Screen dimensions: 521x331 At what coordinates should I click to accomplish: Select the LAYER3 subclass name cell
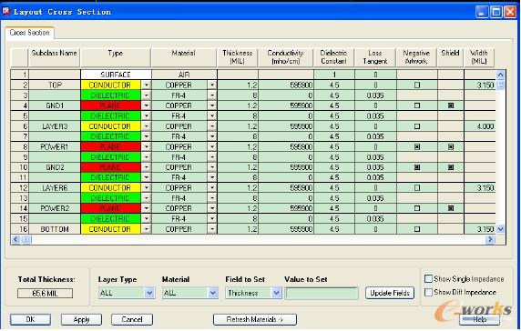[x=55, y=126]
